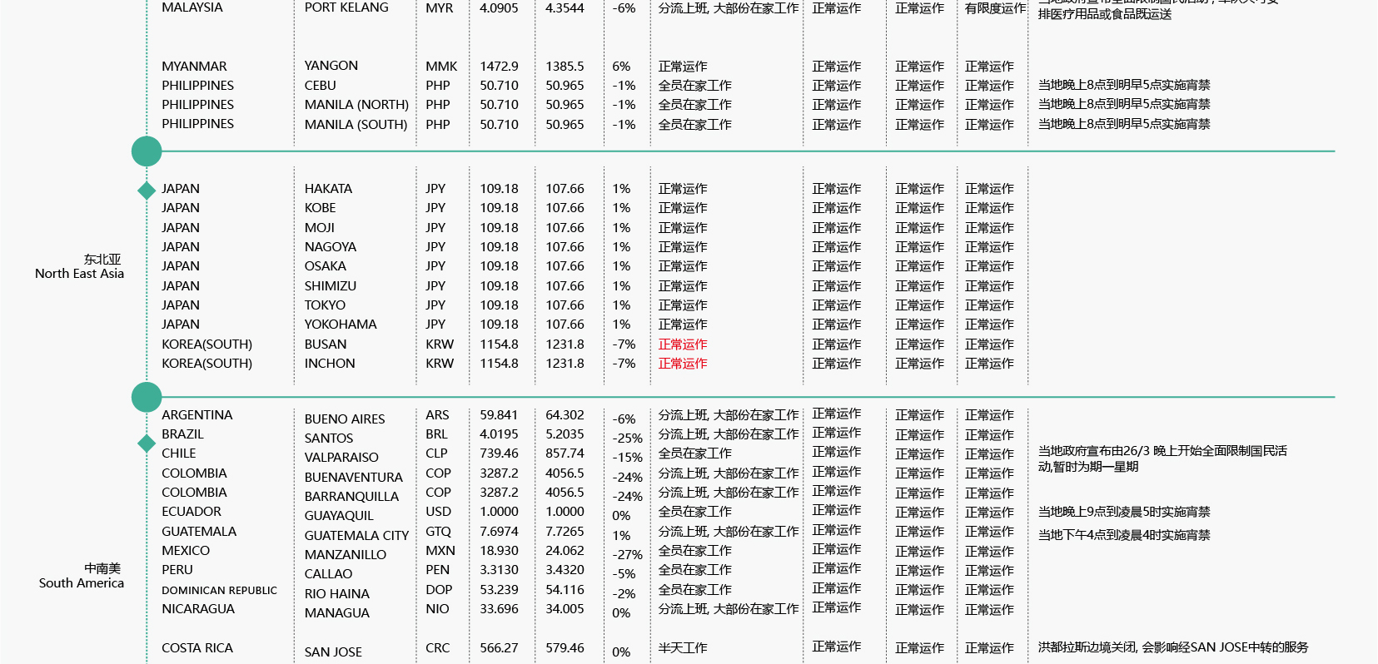Click the HAKATA port cell

point(328,189)
